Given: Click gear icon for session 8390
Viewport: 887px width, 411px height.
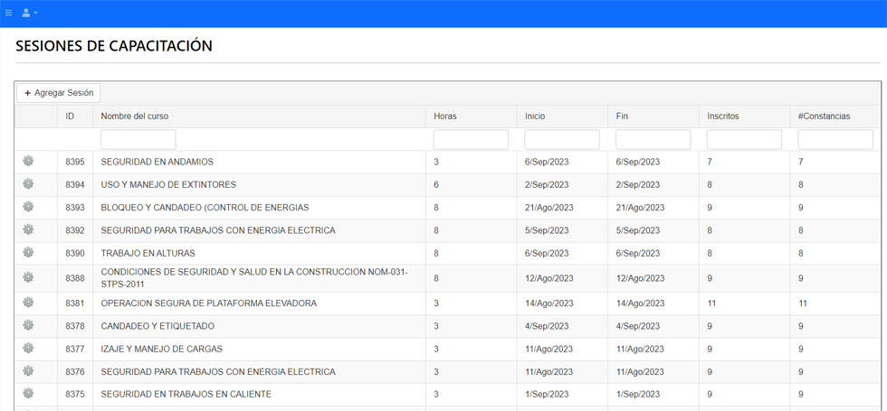Looking at the screenshot, I should tap(28, 253).
